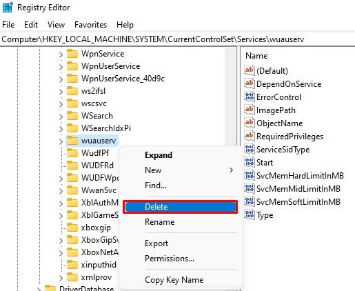Expand the ws2ifsl key
Viewport: 355px width, 291px height.
pyautogui.click(x=61, y=92)
